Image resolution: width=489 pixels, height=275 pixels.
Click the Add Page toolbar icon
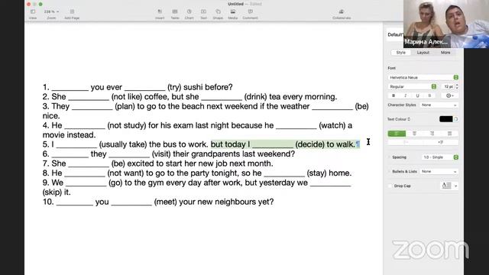(72, 12)
